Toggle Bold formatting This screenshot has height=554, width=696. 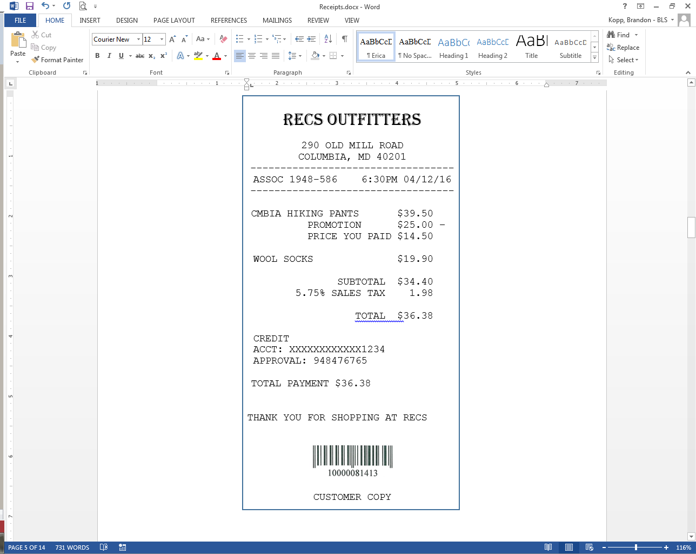(97, 56)
